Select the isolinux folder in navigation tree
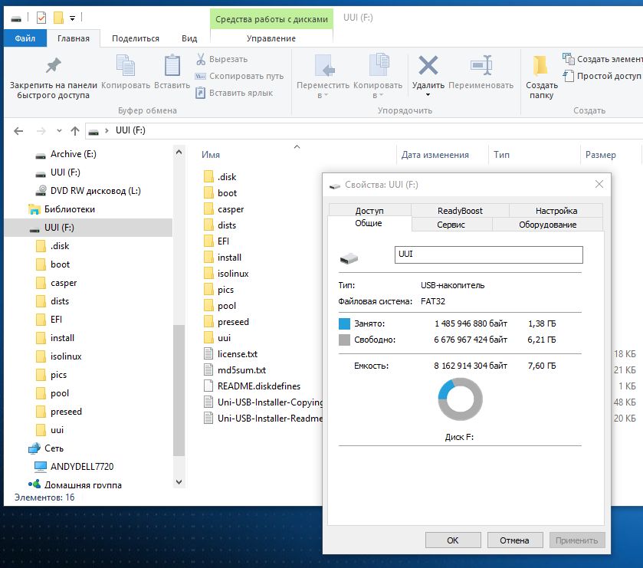The width and height of the screenshot is (643, 568). tap(66, 356)
